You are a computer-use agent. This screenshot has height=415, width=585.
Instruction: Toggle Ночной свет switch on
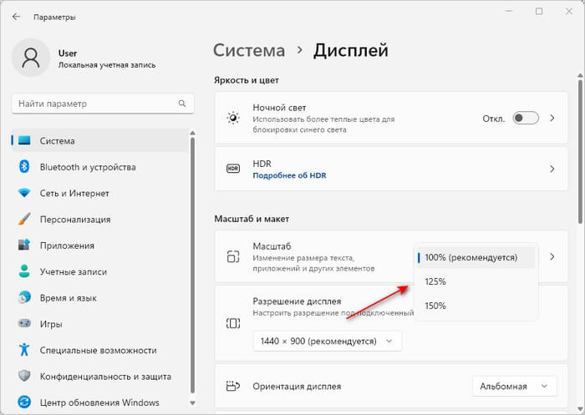coord(526,119)
